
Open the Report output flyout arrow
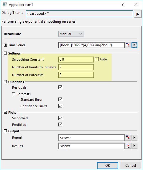pyautogui.click(x=134, y=138)
